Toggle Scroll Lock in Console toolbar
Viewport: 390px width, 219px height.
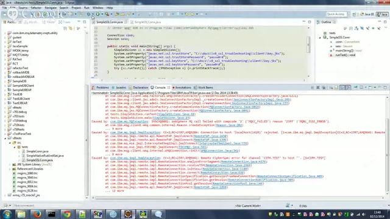pyautogui.click(x=336, y=88)
